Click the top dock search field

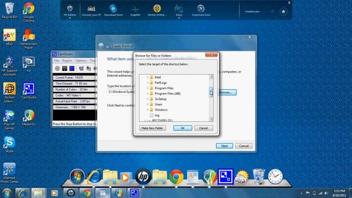click(258, 12)
